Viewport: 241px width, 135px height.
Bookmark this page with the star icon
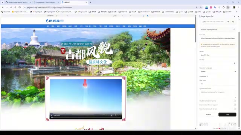(201, 7)
